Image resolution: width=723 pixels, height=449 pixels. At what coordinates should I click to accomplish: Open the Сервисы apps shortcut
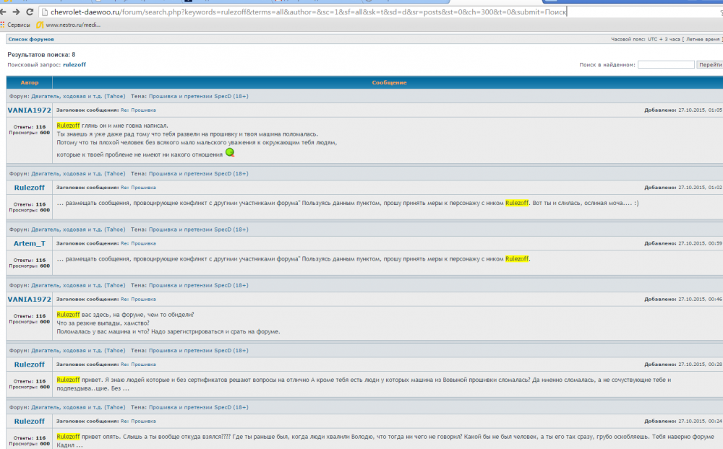[14, 25]
